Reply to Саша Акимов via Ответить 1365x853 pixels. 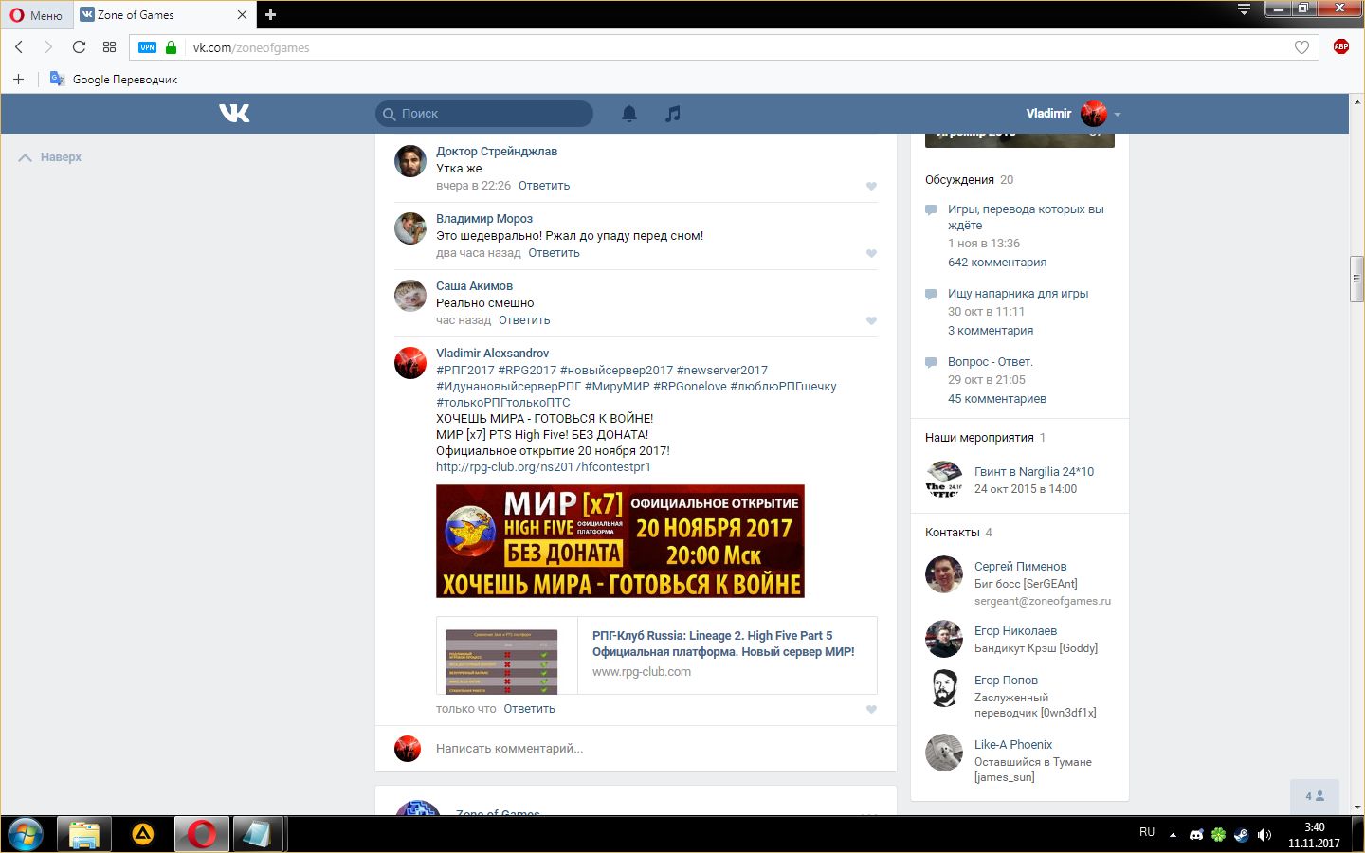(x=524, y=320)
